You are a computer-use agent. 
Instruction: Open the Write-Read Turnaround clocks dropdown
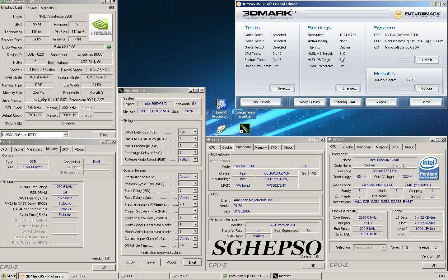coord(195,225)
